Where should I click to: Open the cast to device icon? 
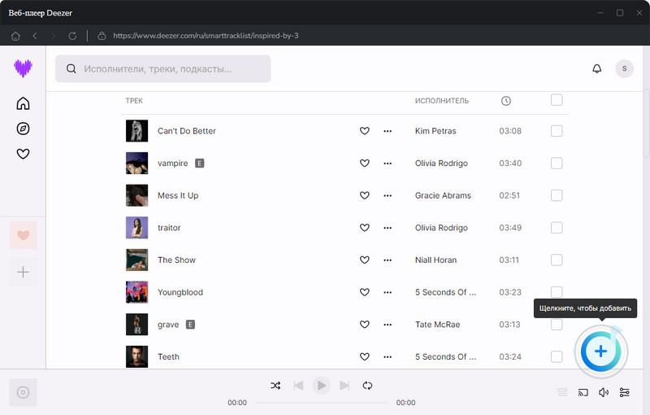tap(583, 392)
